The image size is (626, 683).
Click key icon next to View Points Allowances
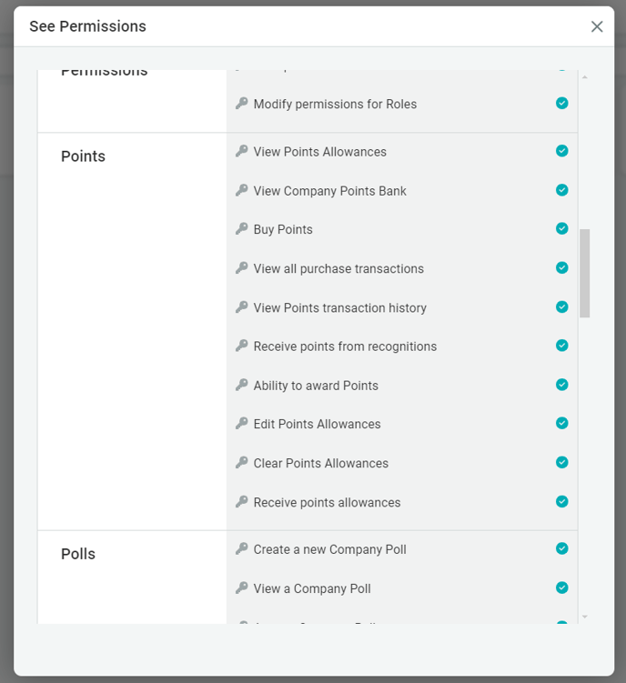[x=241, y=151]
